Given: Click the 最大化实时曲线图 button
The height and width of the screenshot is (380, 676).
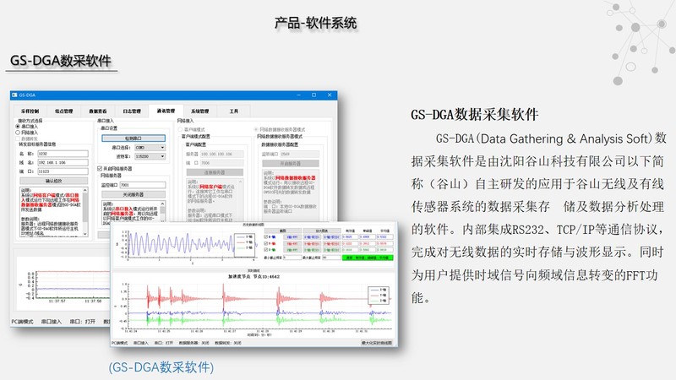Looking at the screenshot, I should coord(377,343).
